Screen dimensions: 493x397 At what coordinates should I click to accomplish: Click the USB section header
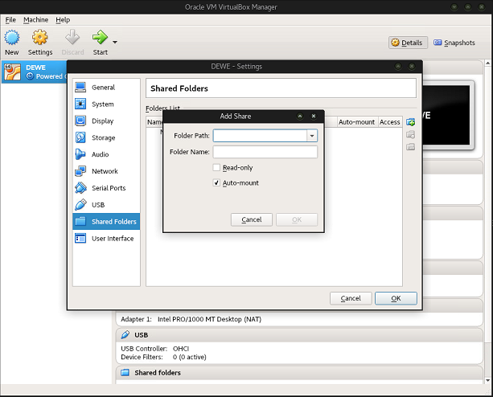[x=299, y=335]
